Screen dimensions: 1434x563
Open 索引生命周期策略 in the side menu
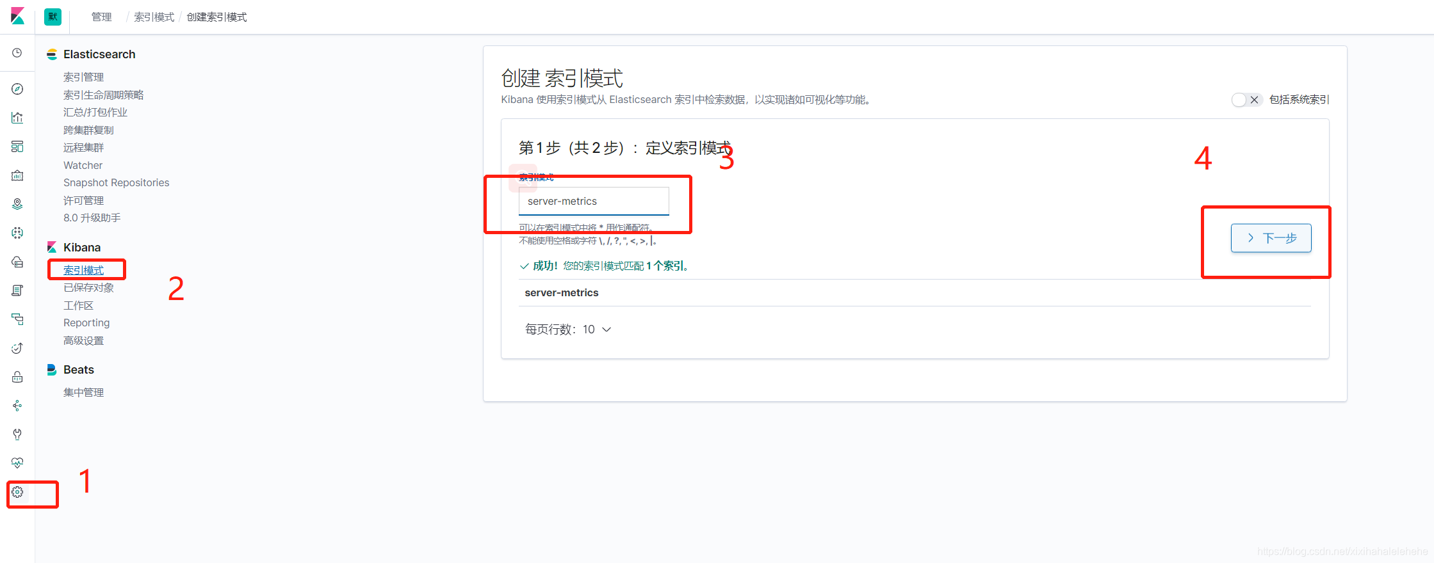pyautogui.click(x=103, y=95)
